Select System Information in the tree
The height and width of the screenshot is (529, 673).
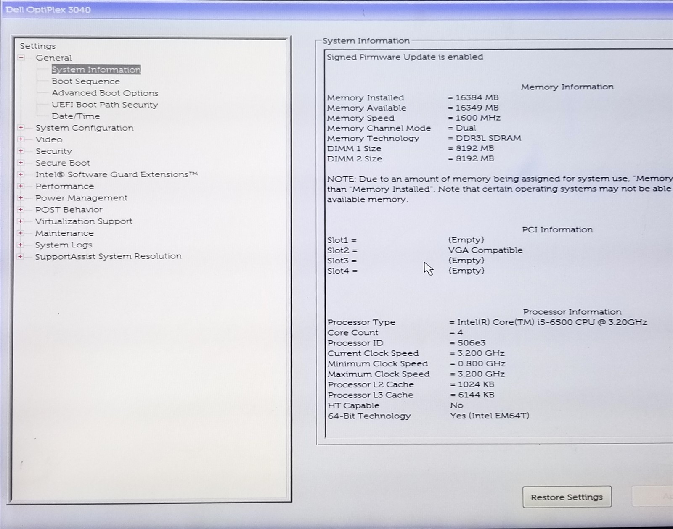[96, 70]
